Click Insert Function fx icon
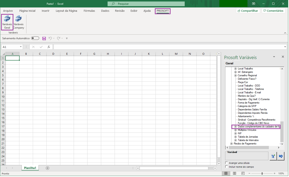 (49, 47)
